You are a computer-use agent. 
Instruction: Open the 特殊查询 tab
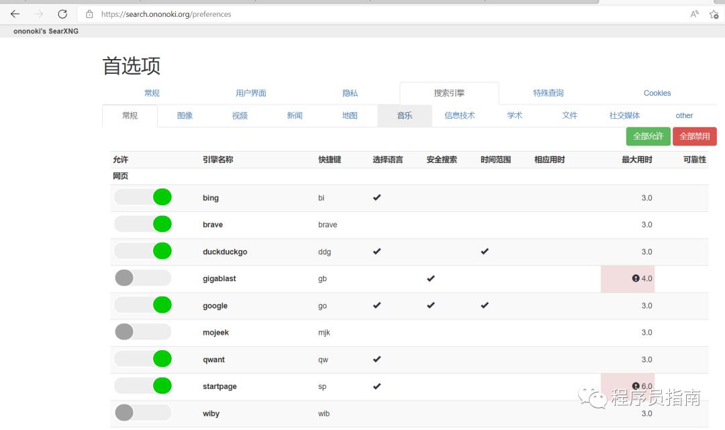548,93
